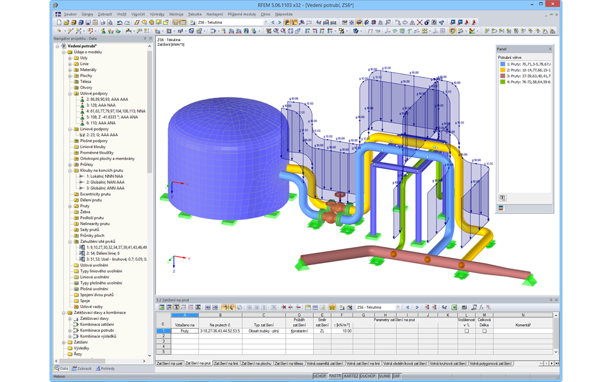Image resolution: width=612 pixels, height=382 pixels.
Task: Expand the Materiály tree node
Action: coord(70,70)
